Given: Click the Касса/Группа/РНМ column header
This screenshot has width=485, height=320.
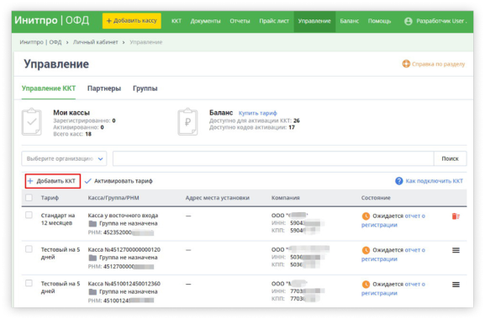Looking at the screenshot, I should coord(113,198).
